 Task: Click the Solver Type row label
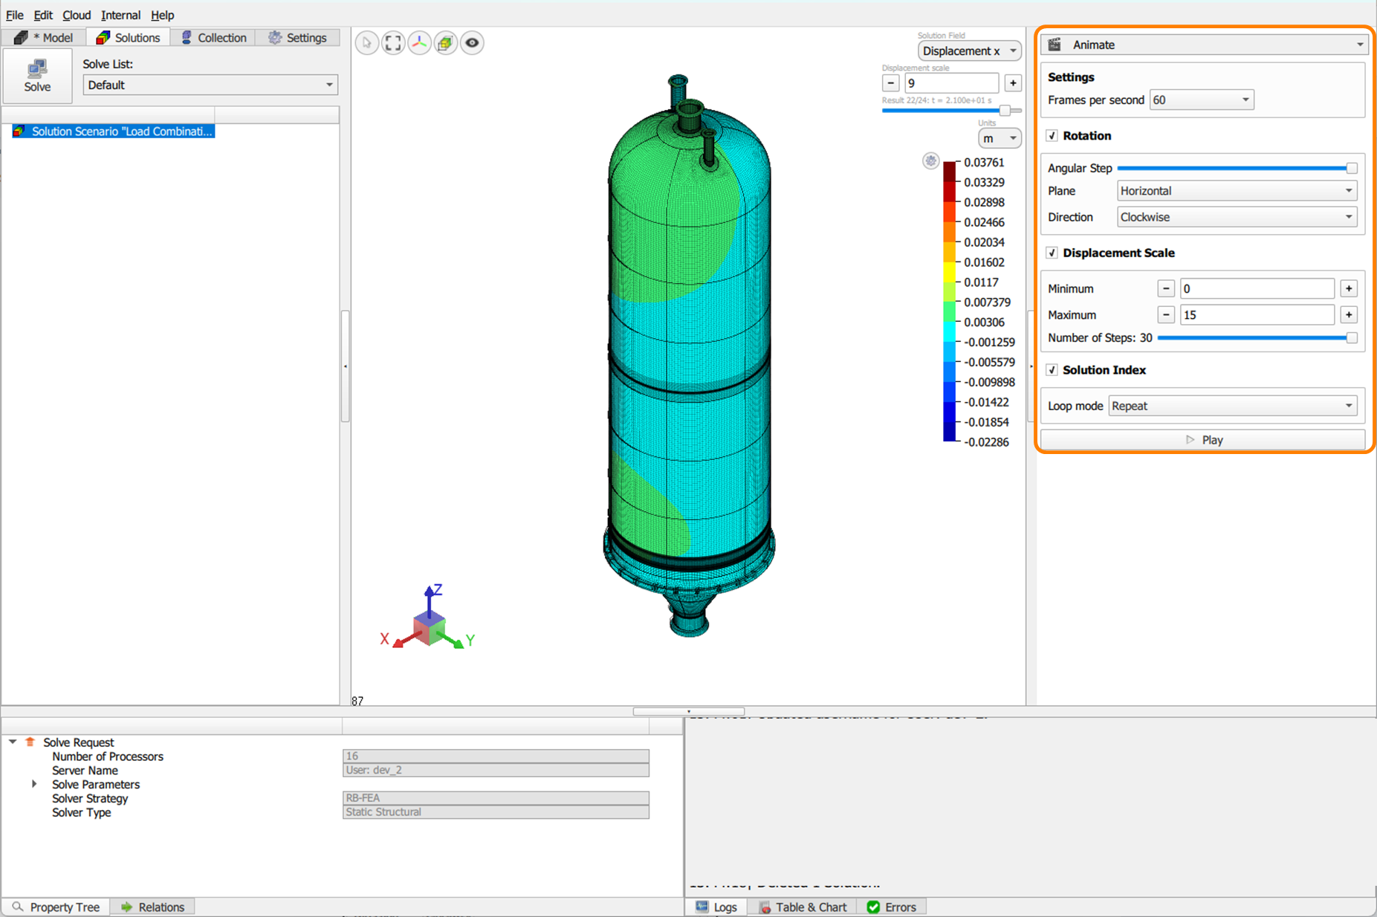[81, 812]
